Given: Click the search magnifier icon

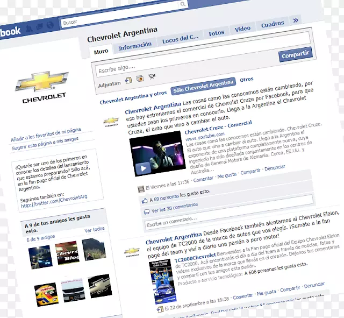Looking at the screenshot, I should click(183, 4).
